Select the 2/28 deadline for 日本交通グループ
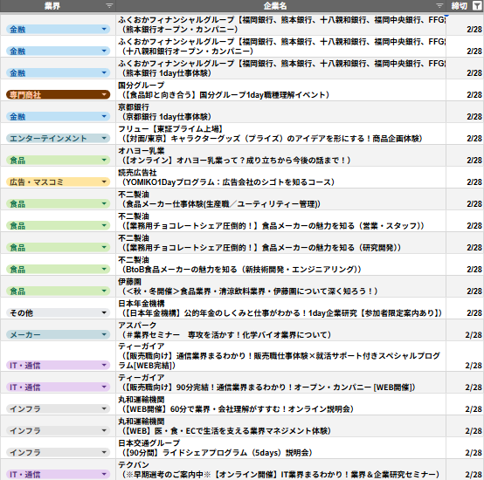 point(465,448)
